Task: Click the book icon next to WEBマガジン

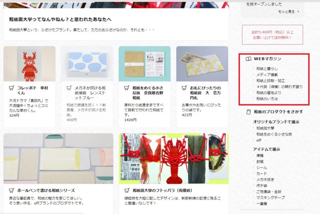Action: (x=249, y=59)
